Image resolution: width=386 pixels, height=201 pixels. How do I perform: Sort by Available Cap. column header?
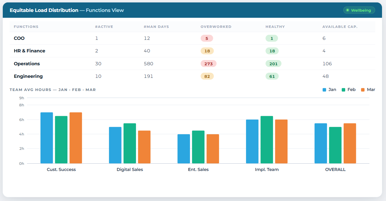pos(340,27)
